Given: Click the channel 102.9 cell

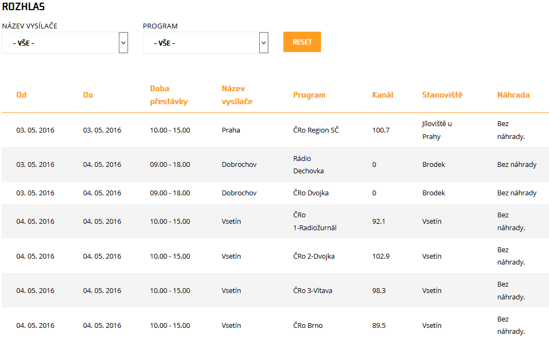Looking at the screenshot, I should click(381, 257).
